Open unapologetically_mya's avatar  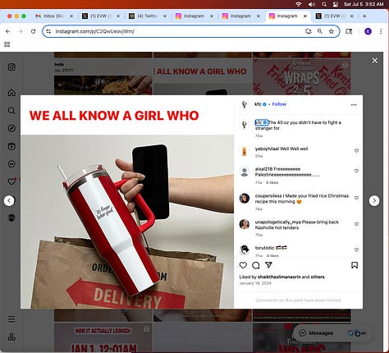245,224
